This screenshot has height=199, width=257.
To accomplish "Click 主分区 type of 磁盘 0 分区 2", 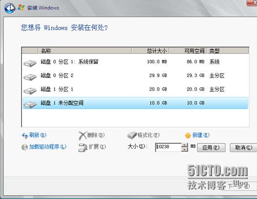I will coord(217,76).
